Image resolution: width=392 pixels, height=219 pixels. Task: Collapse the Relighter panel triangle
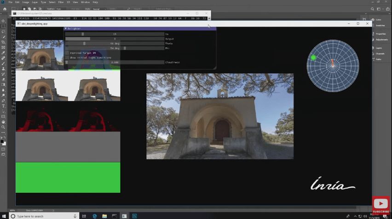pos(65,29)
